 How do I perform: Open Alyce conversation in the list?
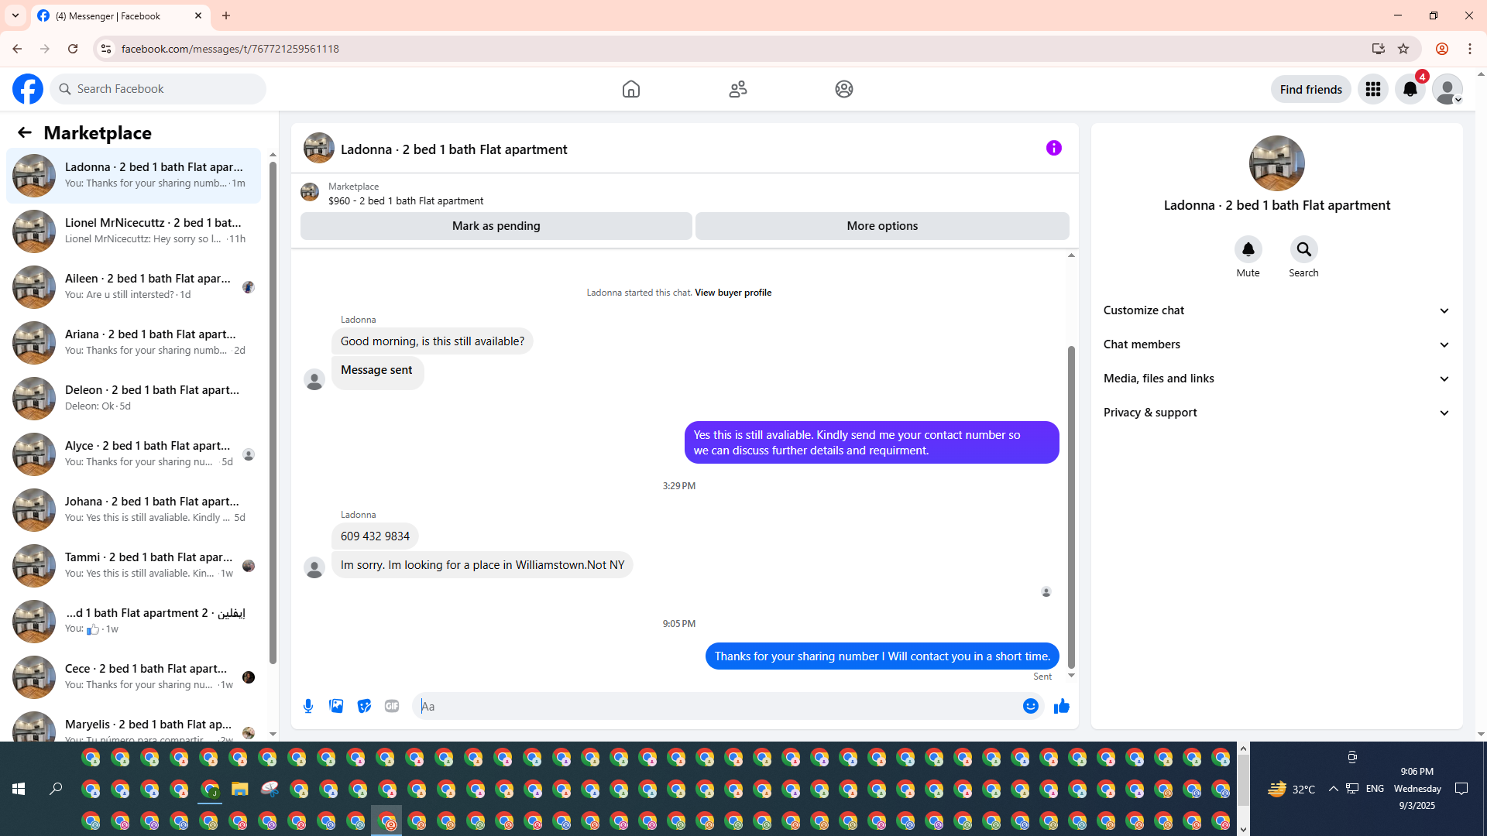click(133, 454)
